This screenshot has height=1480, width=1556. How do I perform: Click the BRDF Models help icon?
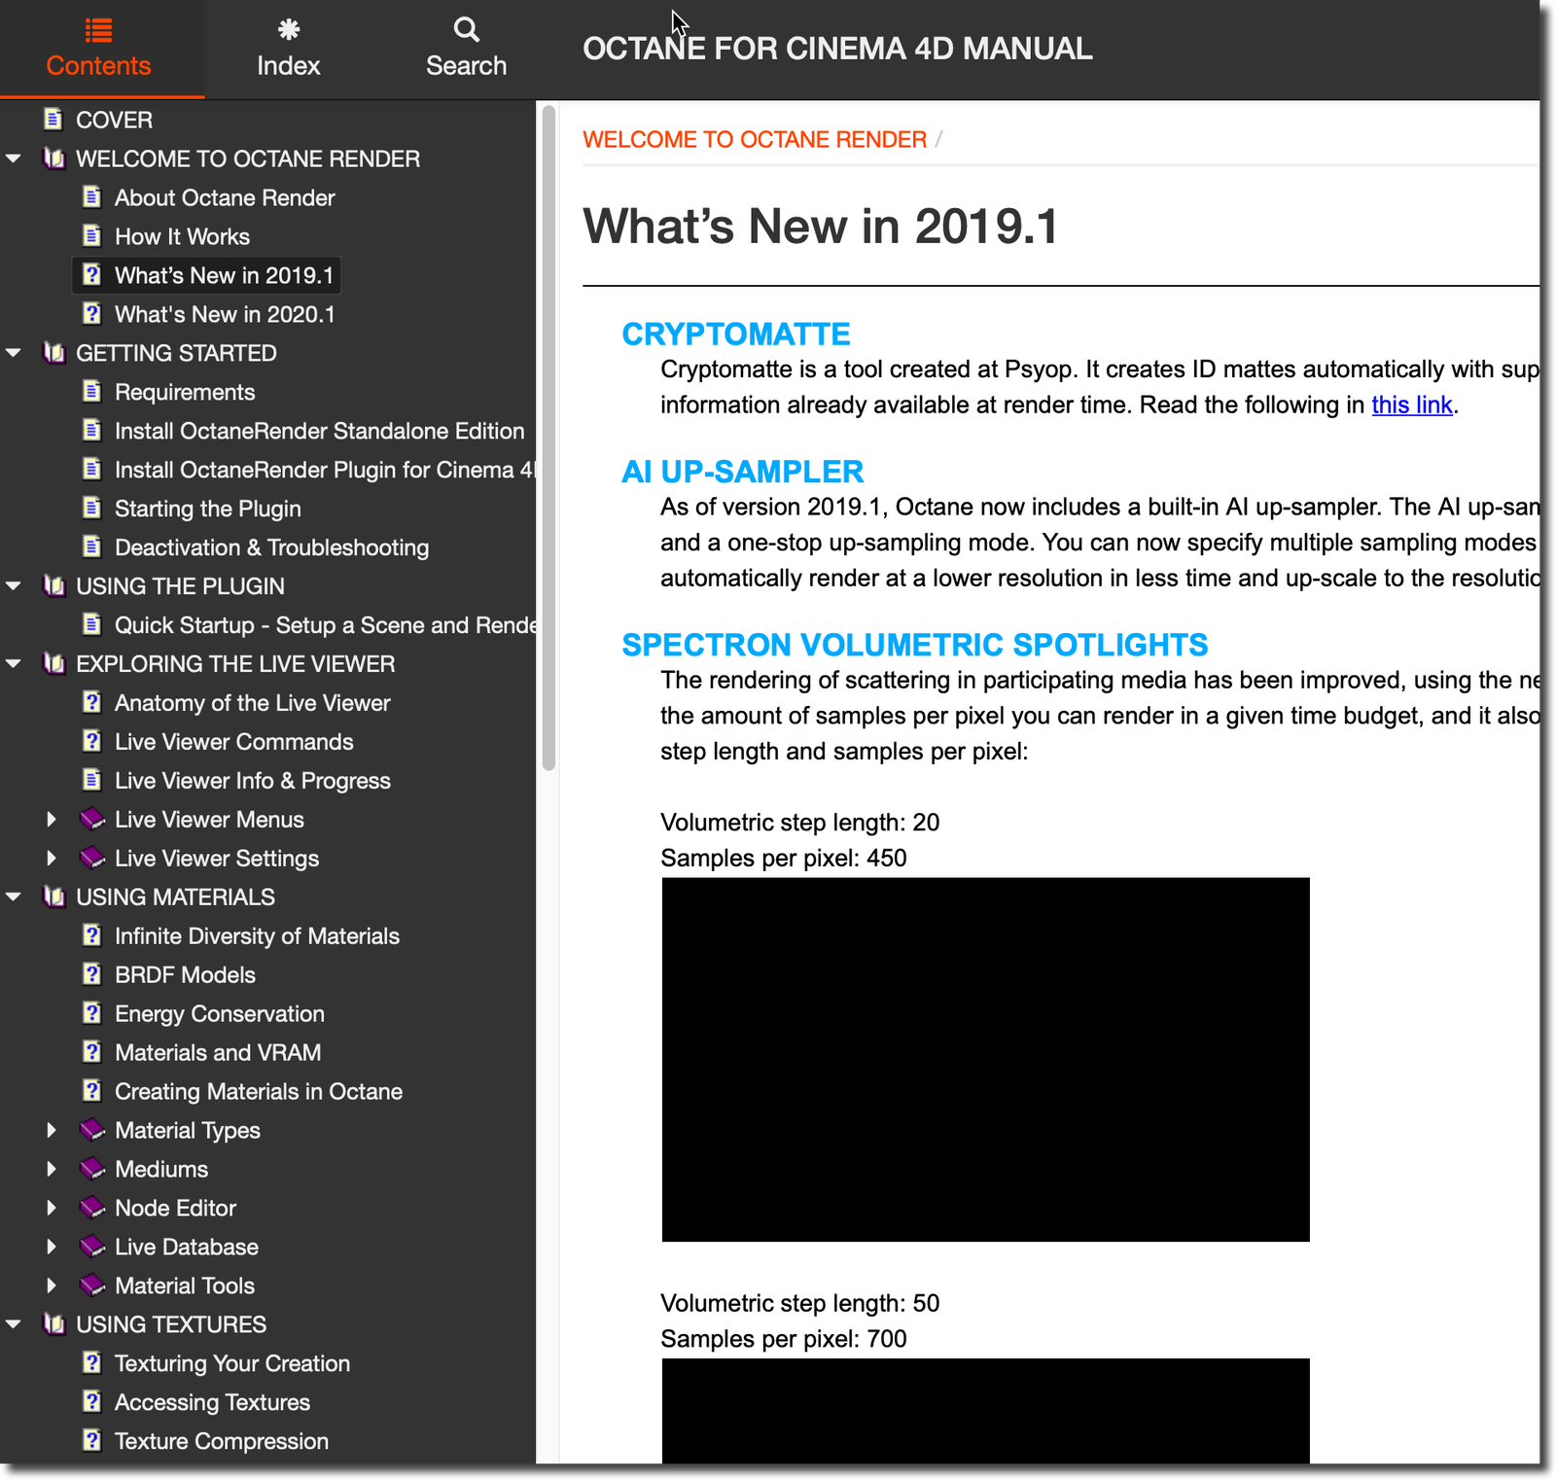[92, 975]
